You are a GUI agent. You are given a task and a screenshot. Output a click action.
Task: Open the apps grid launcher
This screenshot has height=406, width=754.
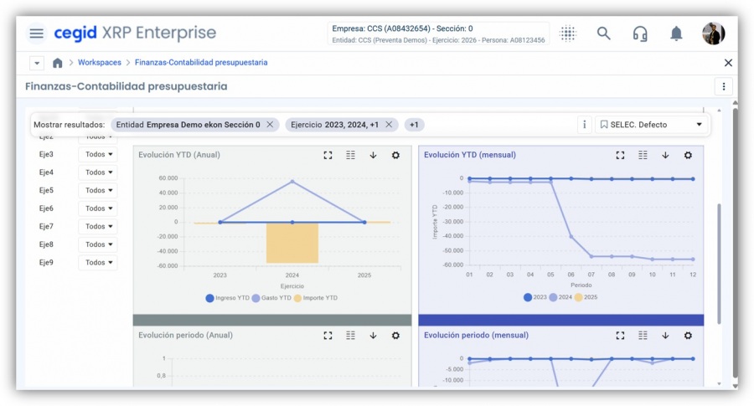pyautogui.click(x=568, y=33)
